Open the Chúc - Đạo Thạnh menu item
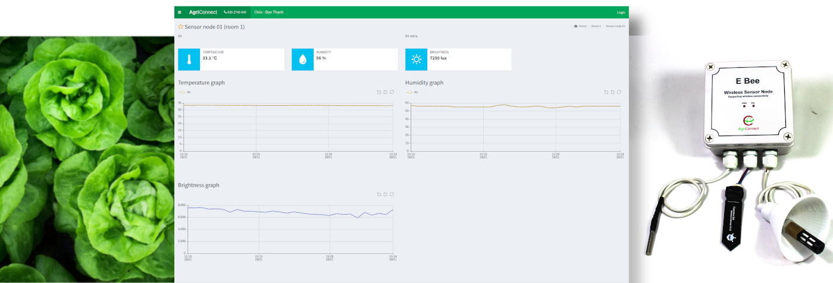833x283 pixels. 269,12
